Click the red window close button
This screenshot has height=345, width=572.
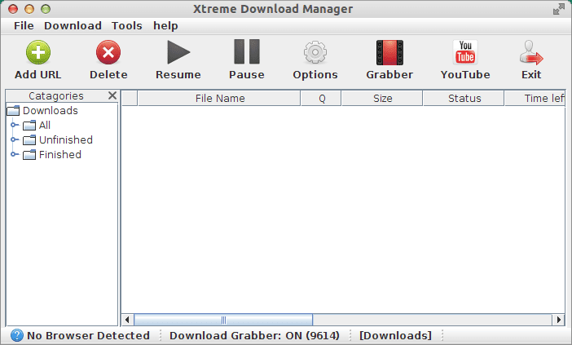point(13,9)
